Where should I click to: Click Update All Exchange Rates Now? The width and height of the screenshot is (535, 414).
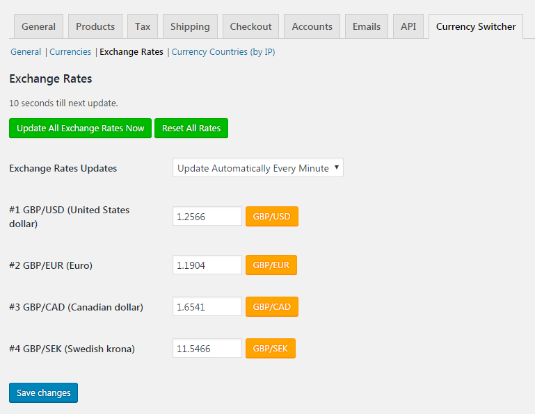[x=80, y=128]
